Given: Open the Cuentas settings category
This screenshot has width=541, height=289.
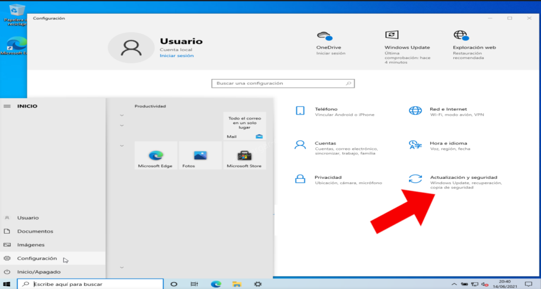Looking at the screenshot, I should (337, 148).
